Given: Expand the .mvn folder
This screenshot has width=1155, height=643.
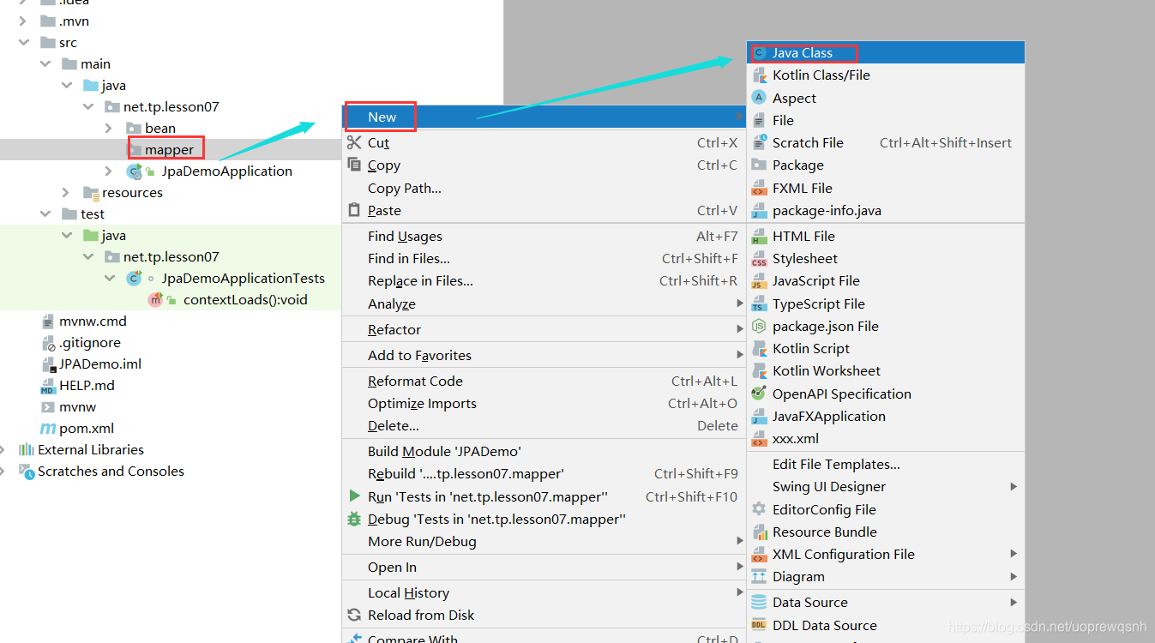Looking at the screenshot, I should 24,21.
